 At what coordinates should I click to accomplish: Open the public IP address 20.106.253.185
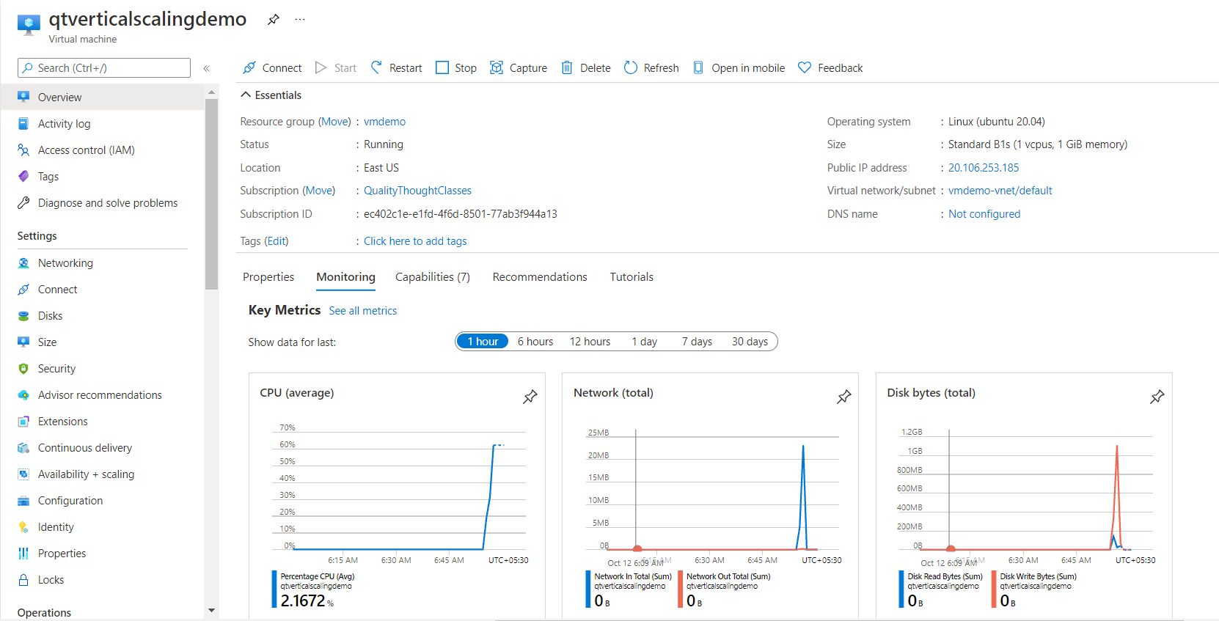pos(984,168)
